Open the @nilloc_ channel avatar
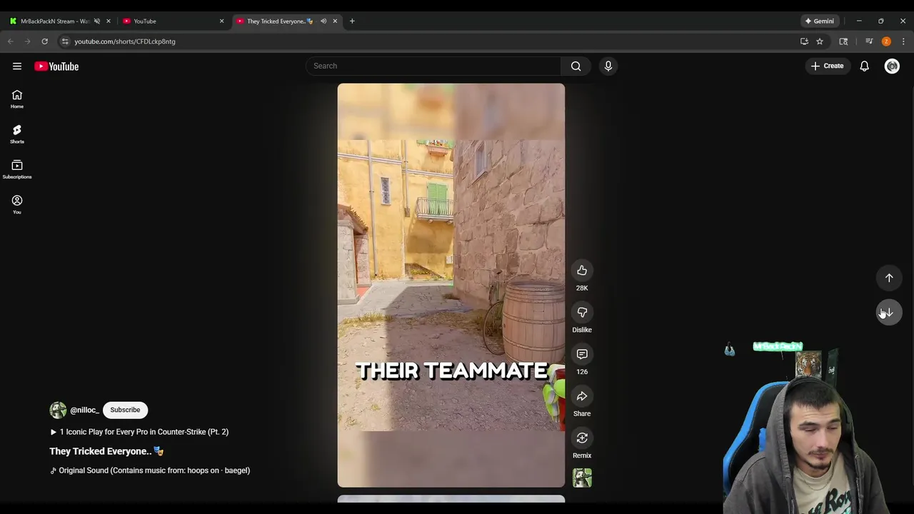The height and width of the screenshot is (514, 914). (x=58, y=410)
